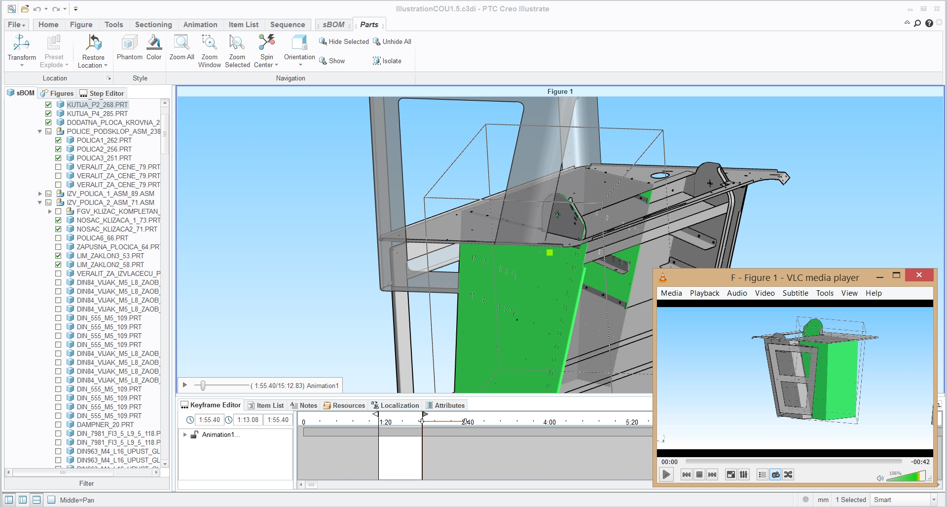The image size is (947, 507).
Task: Expand the FGV_KLIZAC_KOMPLETAN node
Action: 50,211
